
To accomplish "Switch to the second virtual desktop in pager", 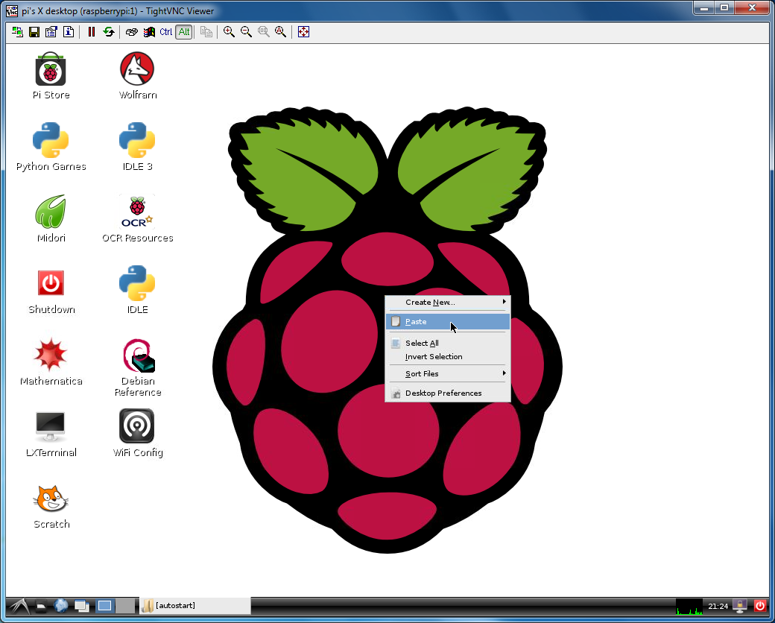I will click(125, 606).
